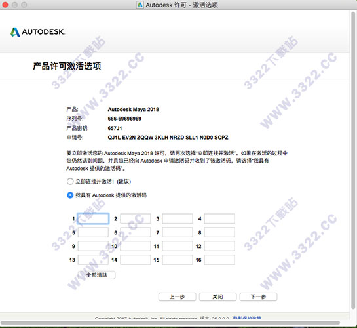Screen dimensions: 357x328
Task: Click the horizontal scrollbar at the bottom
Action: point(170,323)
